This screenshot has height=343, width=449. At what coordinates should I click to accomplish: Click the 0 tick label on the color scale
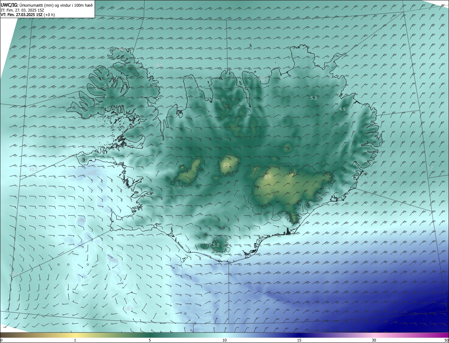click(x=1, y=340)
